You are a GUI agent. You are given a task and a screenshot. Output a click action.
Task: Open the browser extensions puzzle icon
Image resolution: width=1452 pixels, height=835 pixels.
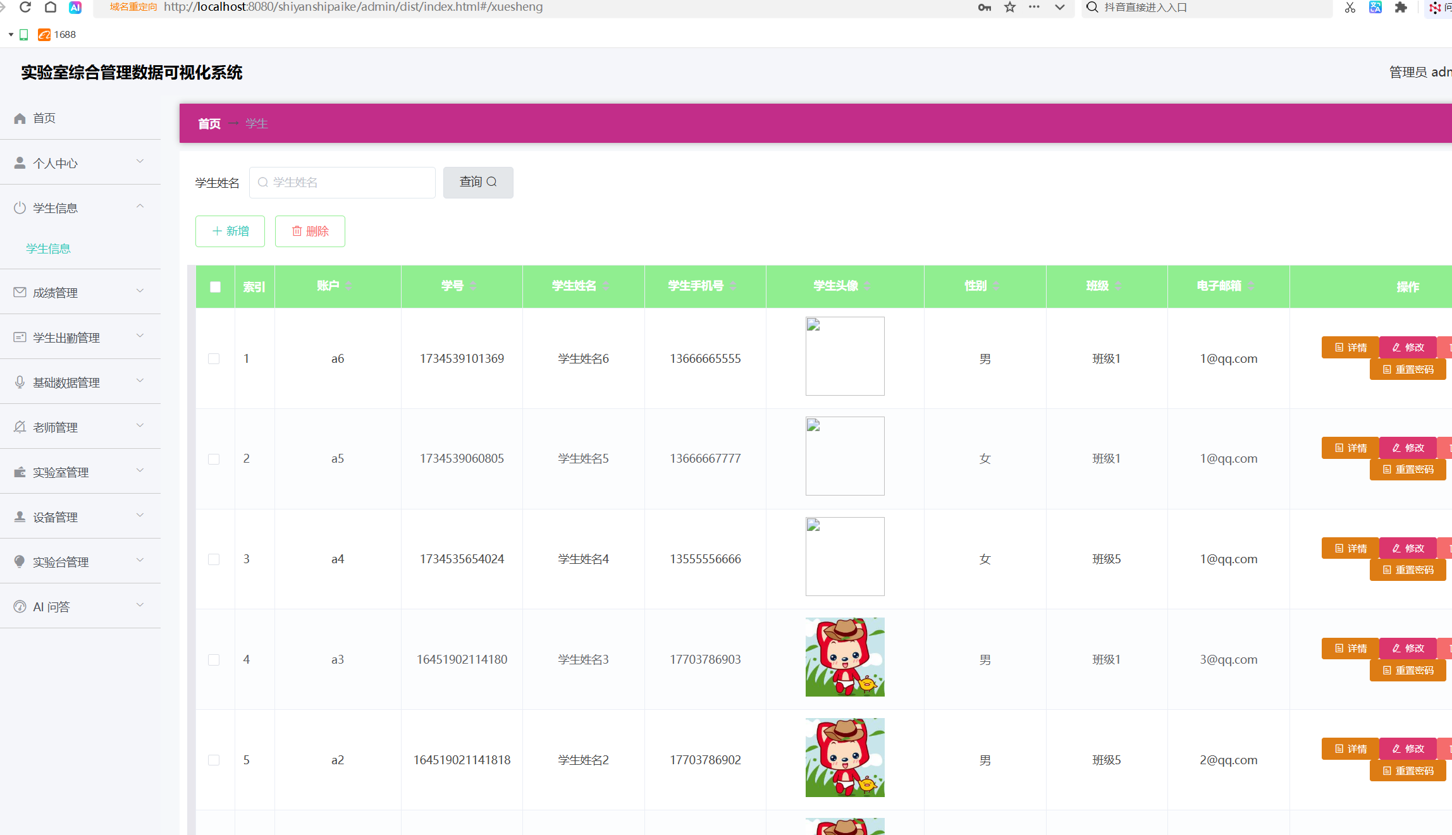point(1401,7)
